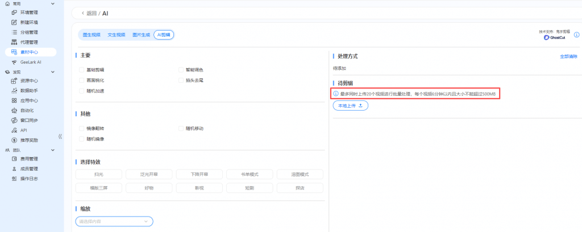Viewport: 582px width, 232px height.
Task: Collapse the 发现 sidebar section
Action: [53, 72]
